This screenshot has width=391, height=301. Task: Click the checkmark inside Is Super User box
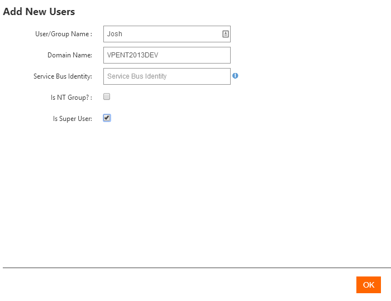tap(107, 118)
